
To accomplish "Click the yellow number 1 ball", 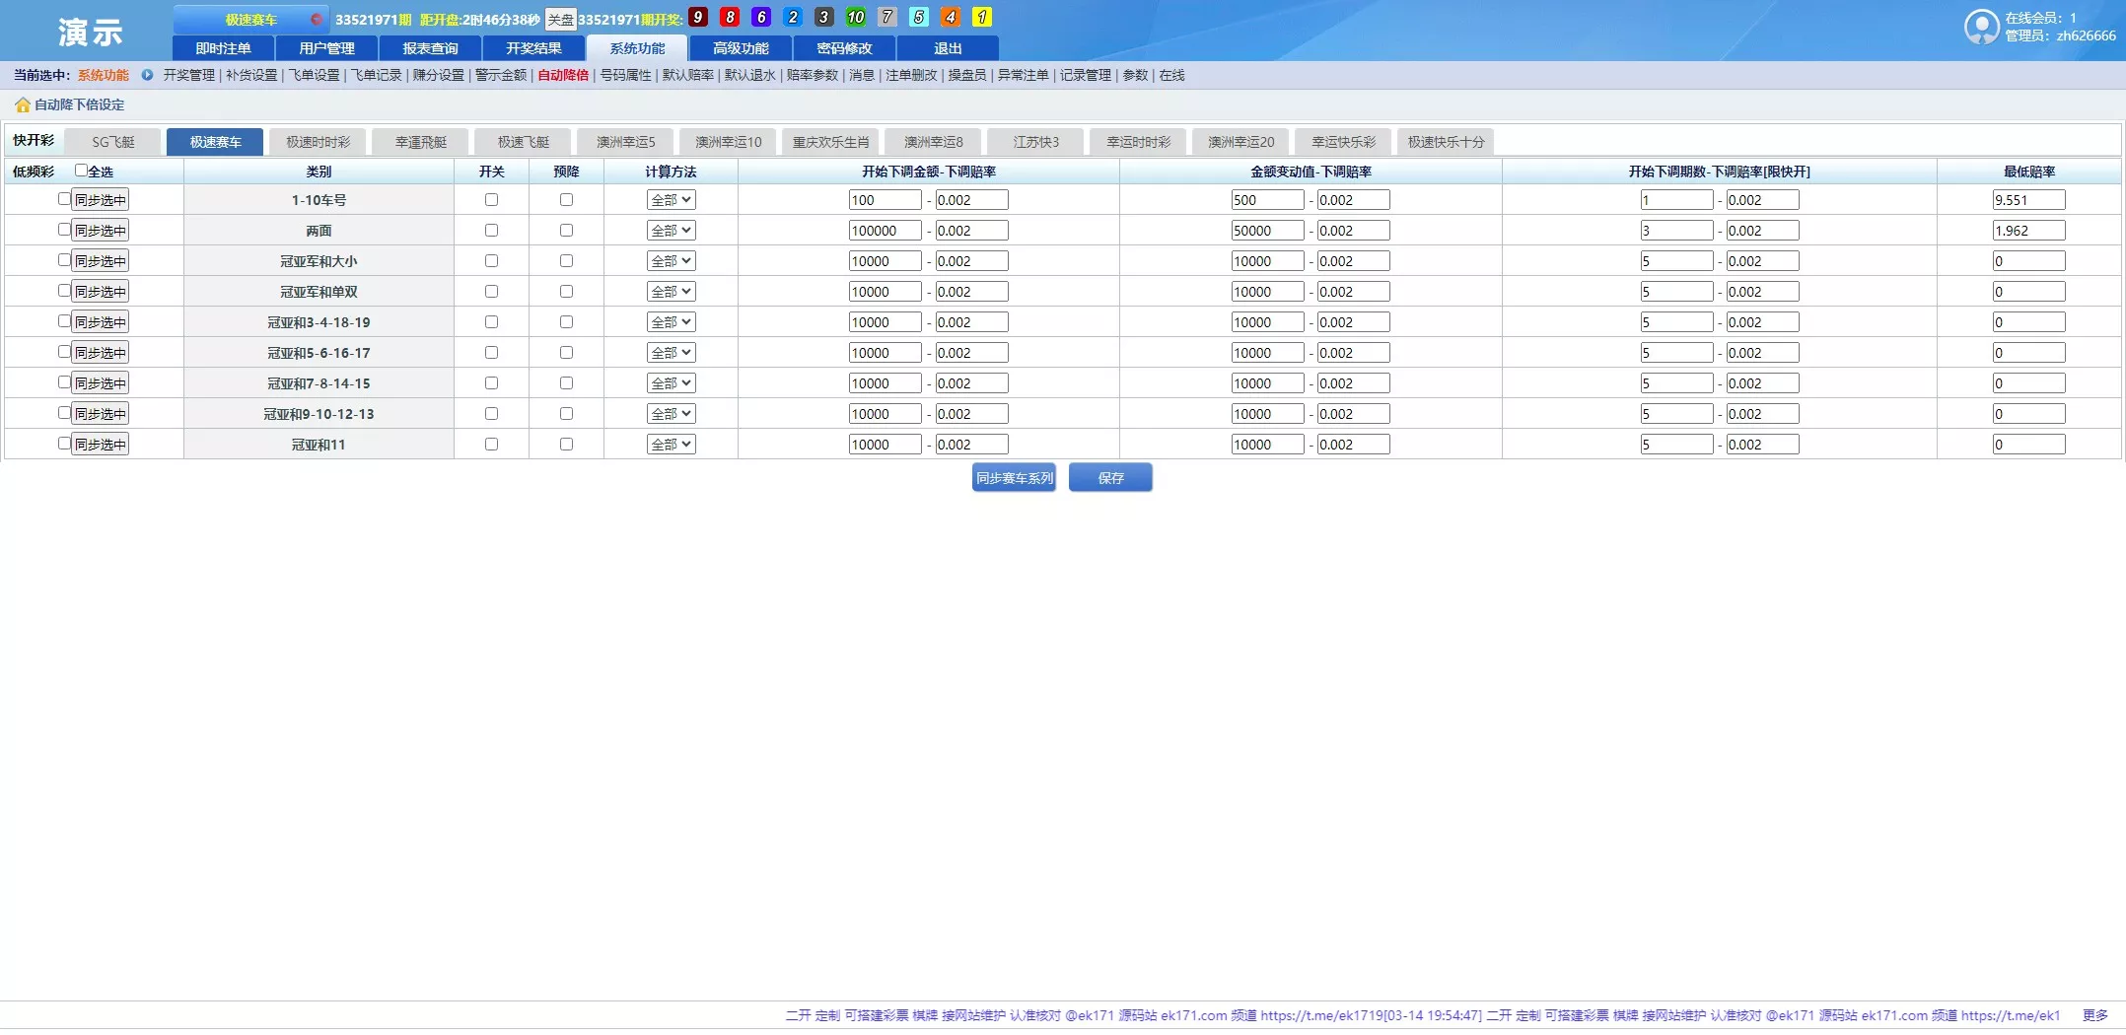I will click(x=981, y=18).
